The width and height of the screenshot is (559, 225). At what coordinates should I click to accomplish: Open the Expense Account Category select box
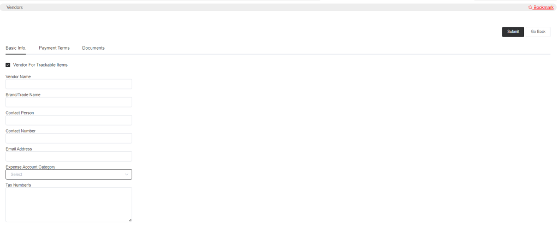click(69, 174)
